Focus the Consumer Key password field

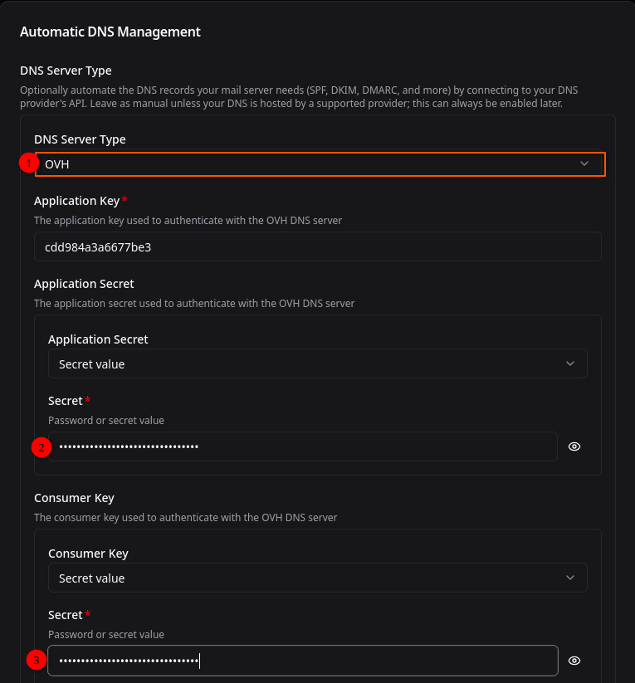[x=303, y=661]
